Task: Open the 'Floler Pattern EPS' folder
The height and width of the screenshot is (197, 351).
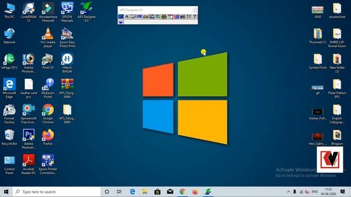Action: tap(337, 88)
